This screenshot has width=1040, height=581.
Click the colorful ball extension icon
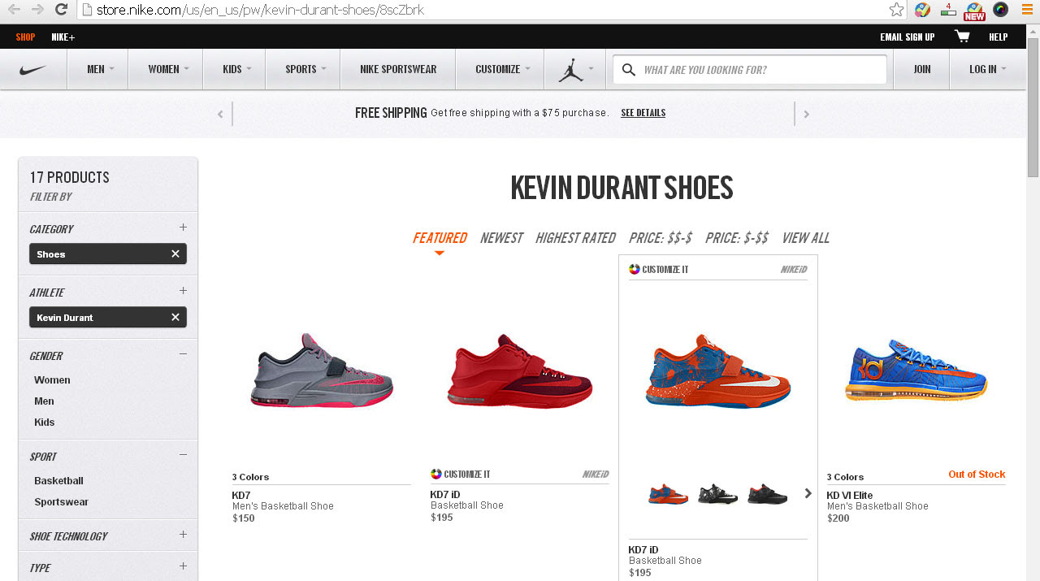(922, 10)
